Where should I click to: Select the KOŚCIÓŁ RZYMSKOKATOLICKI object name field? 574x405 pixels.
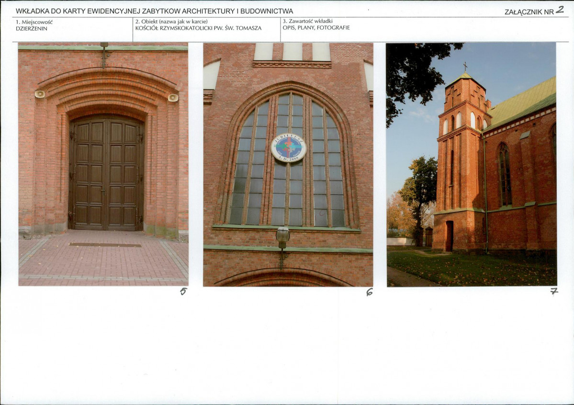198,28
